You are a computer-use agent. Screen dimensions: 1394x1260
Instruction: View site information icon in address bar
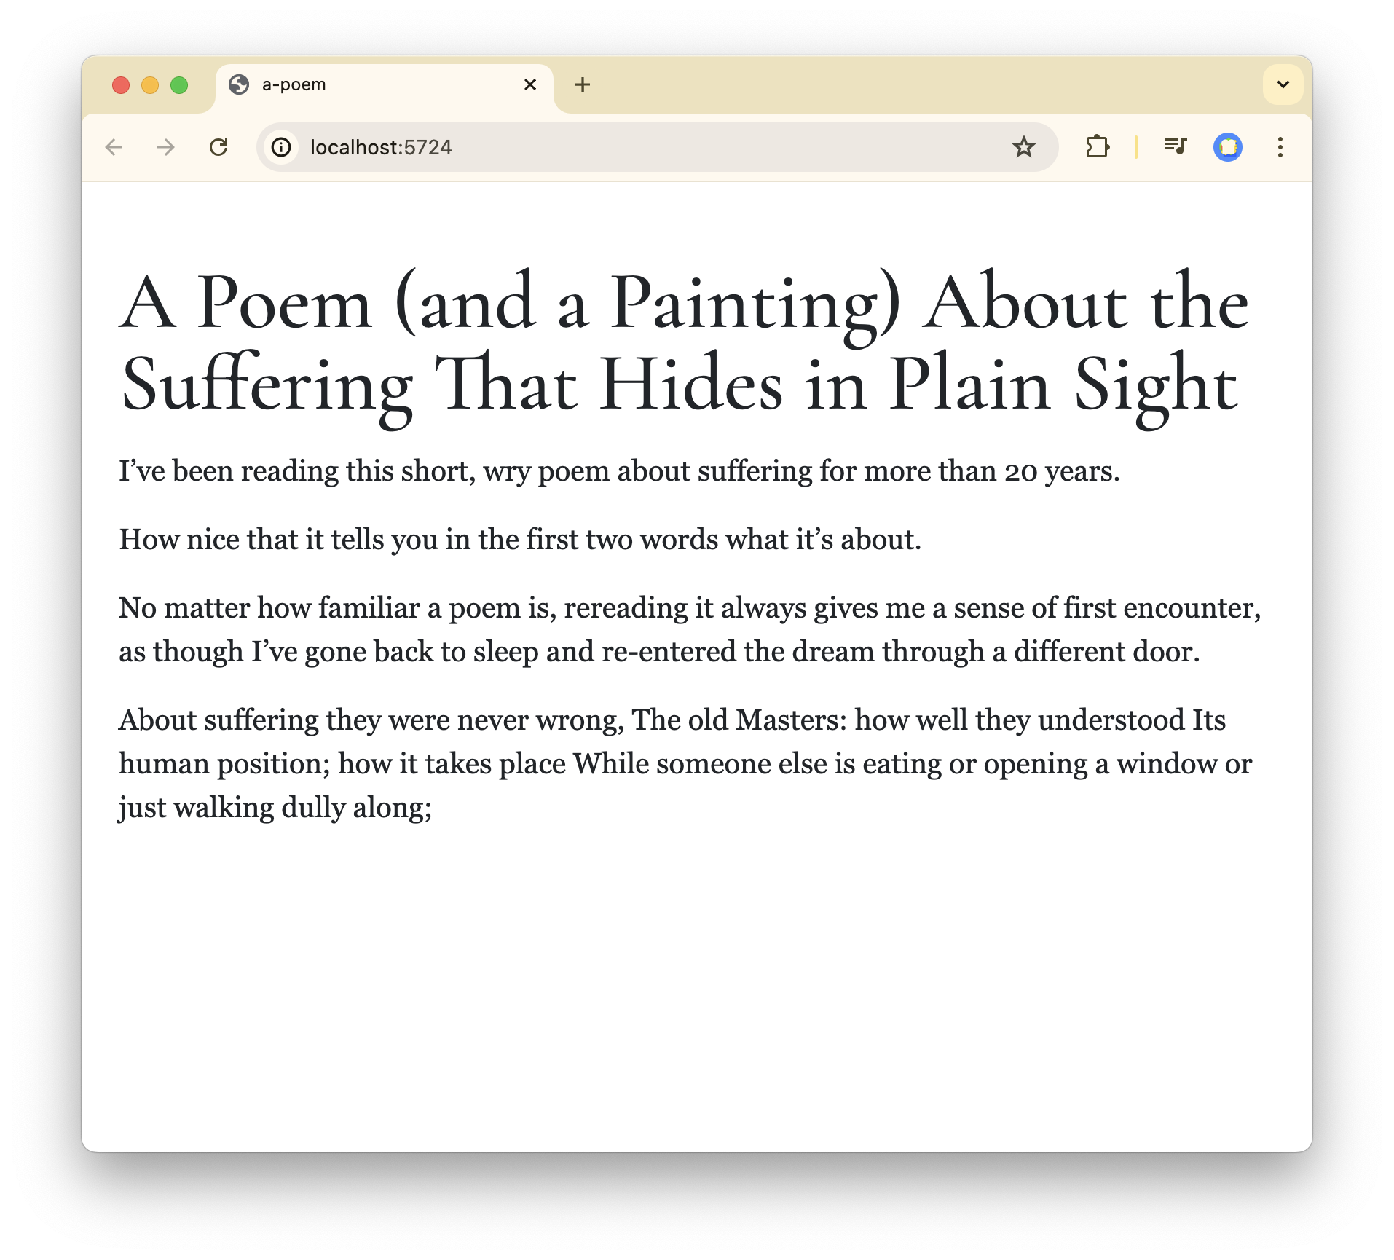(281, 148)
